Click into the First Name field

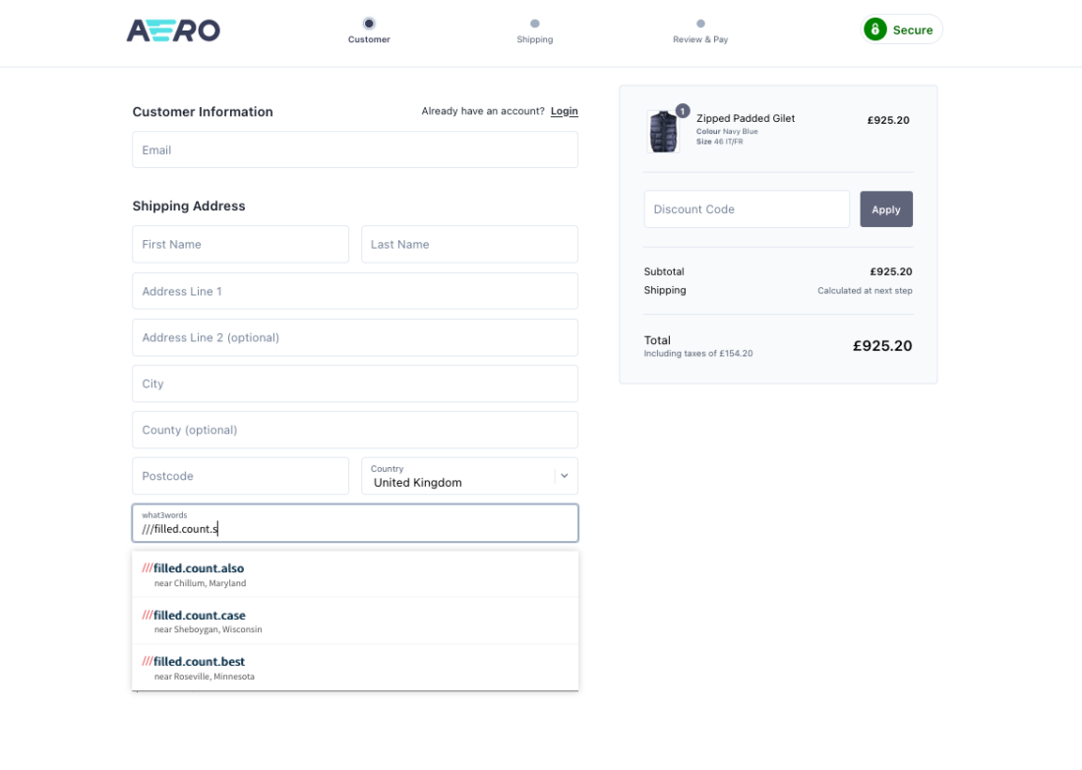[x=240, y=244]
